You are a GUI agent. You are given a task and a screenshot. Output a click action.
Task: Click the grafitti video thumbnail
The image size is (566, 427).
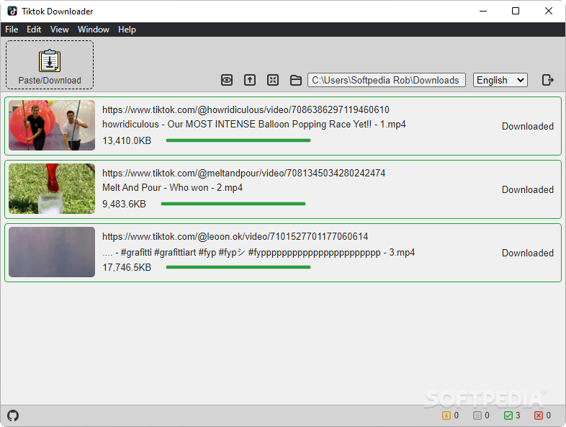pos(52,252)
